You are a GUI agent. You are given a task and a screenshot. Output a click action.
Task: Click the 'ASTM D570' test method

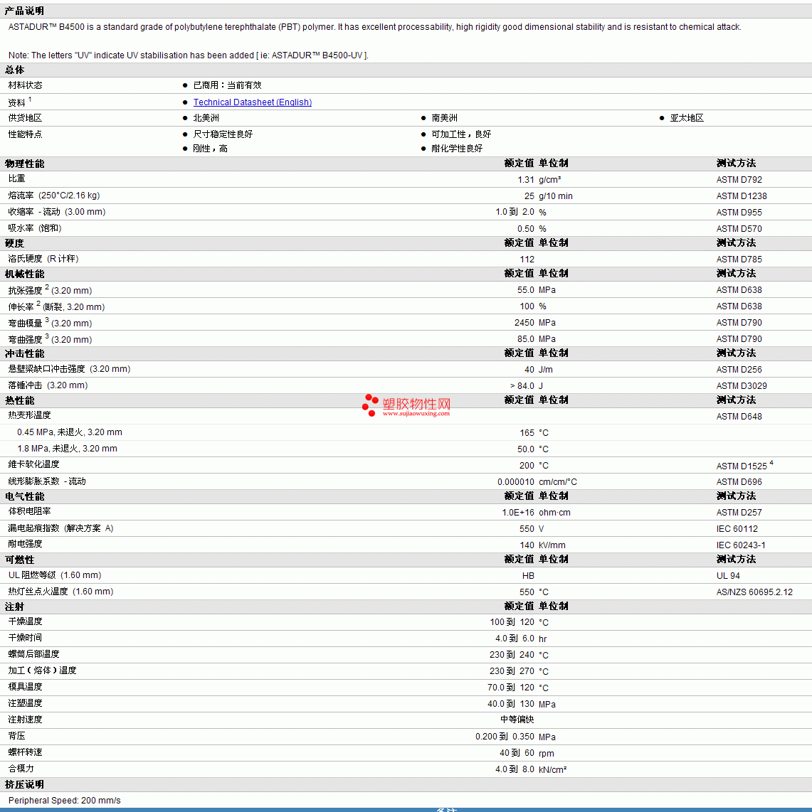(739, 229)
